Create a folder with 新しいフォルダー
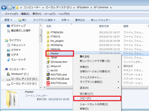The width and height of the screenshot is (149, 111). [101, 20]
